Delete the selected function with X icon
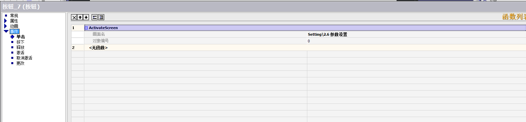526x122 pixels. pyautogui.click(x=74, y=17)
